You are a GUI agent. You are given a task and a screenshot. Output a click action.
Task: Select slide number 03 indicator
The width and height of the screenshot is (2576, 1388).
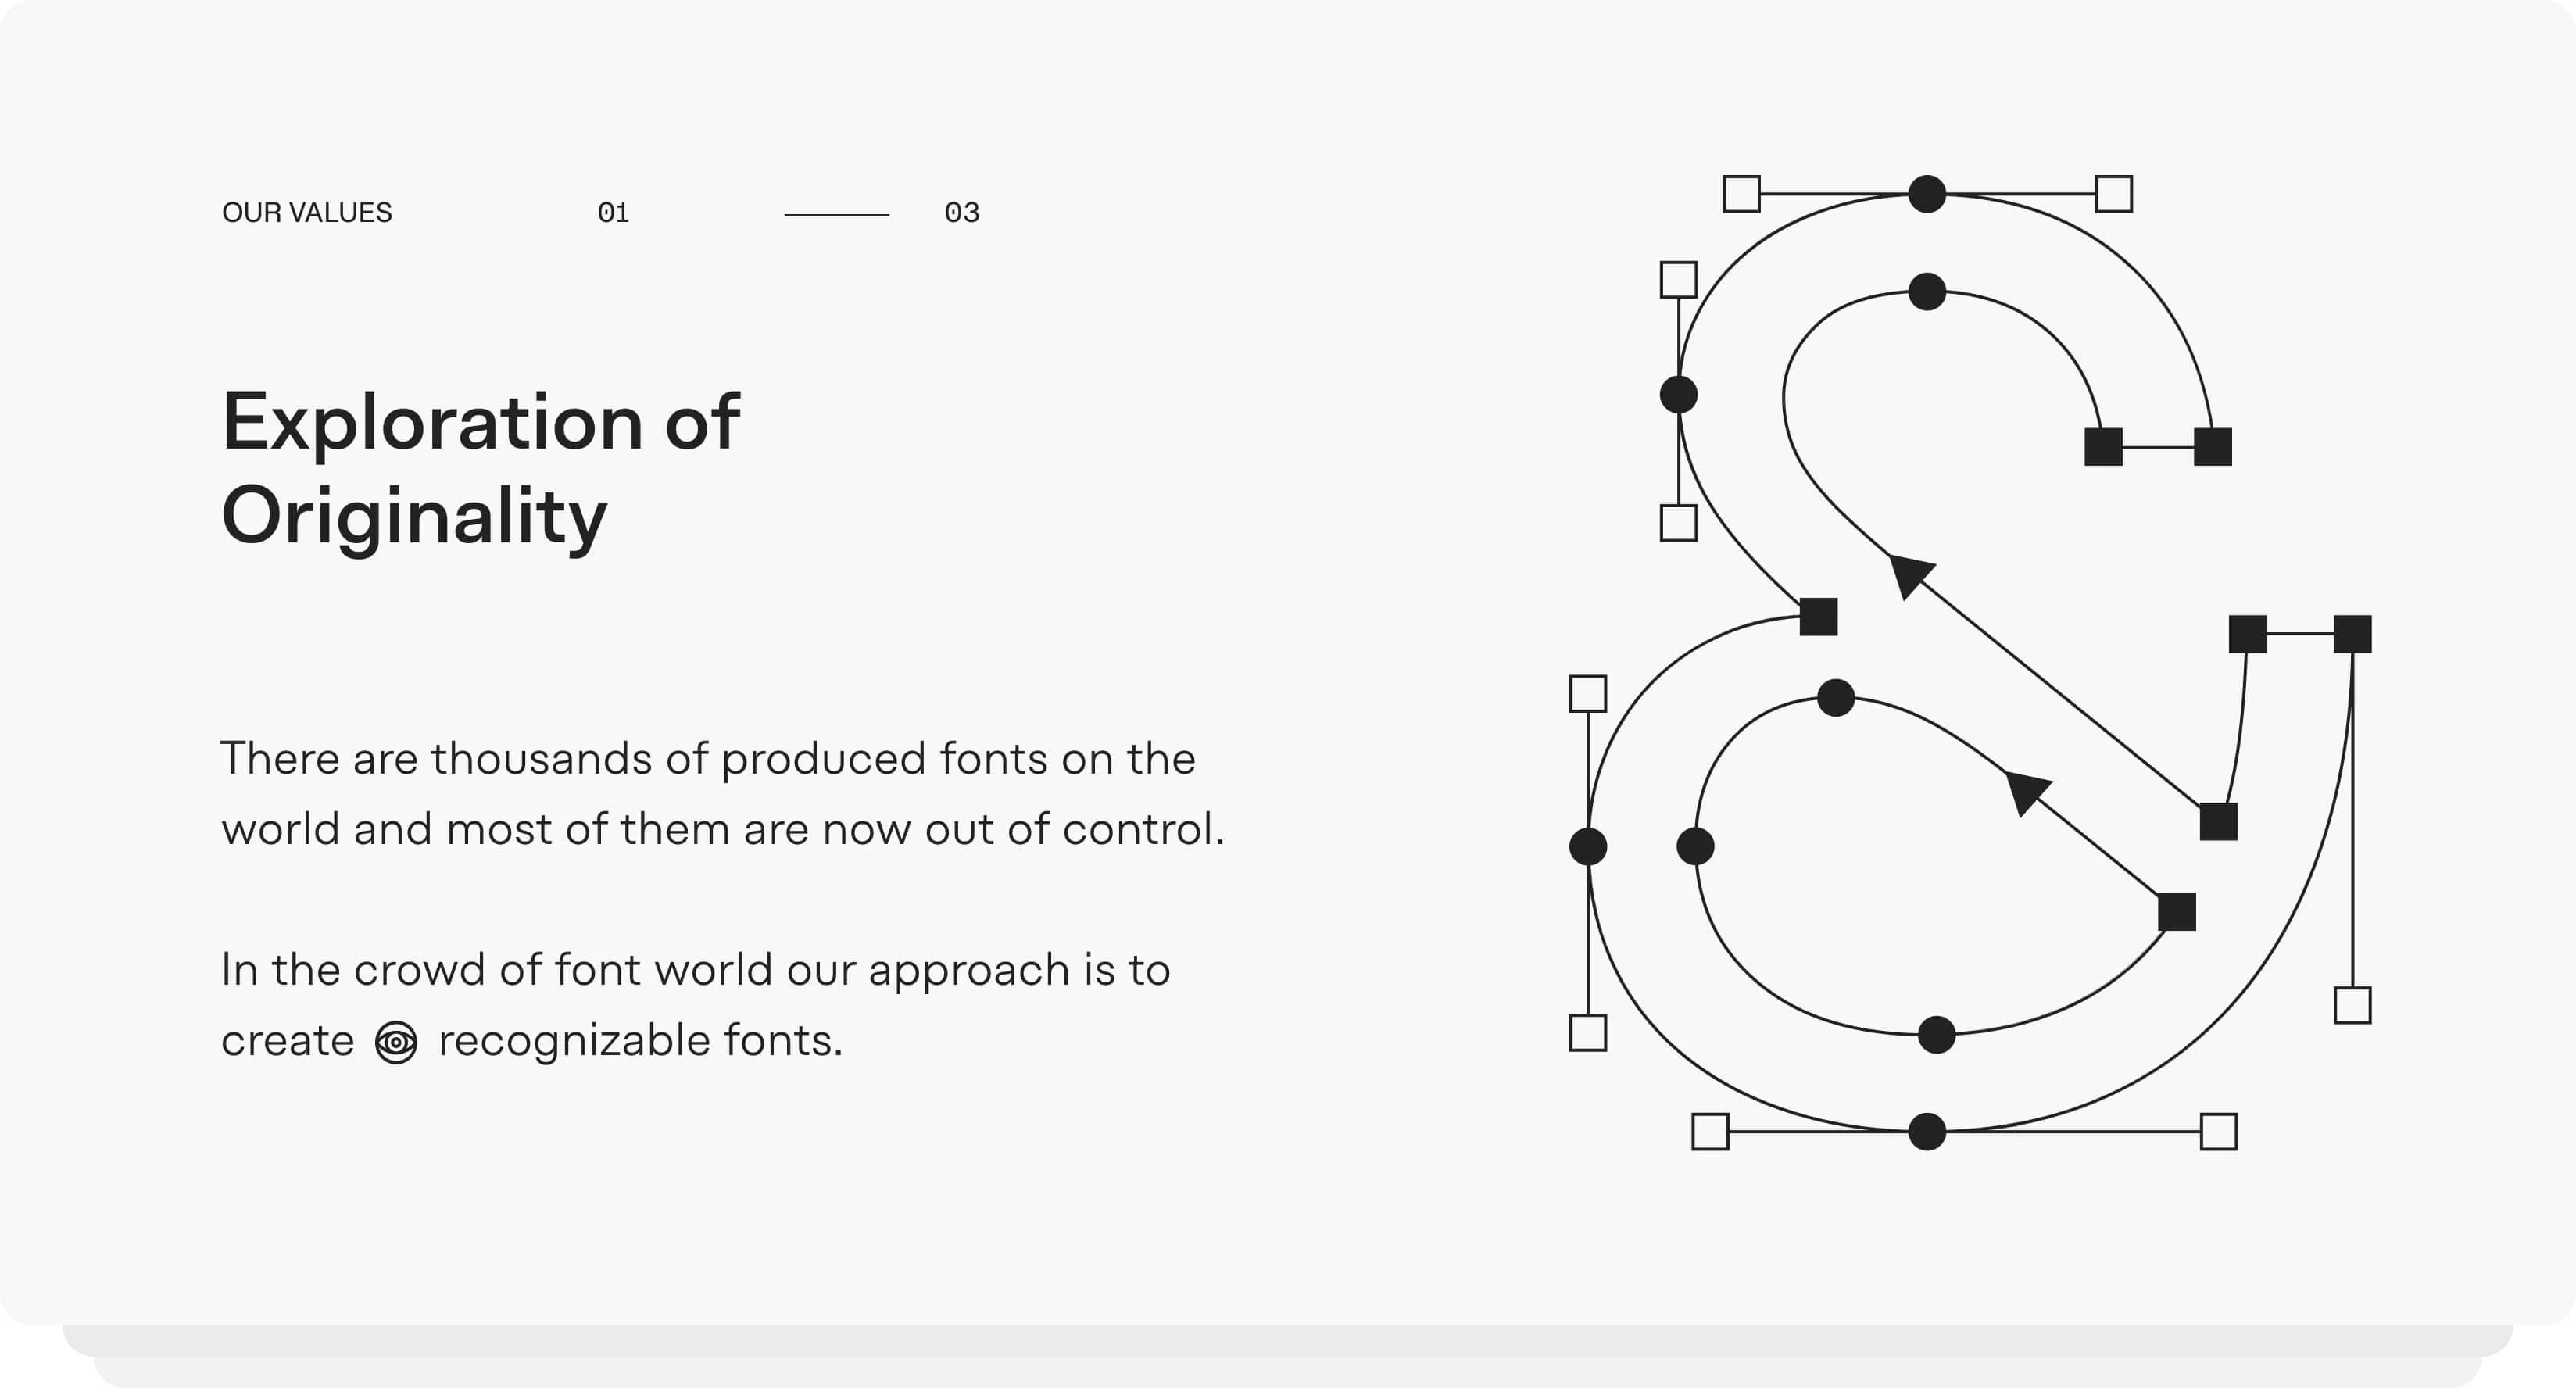coord(962,212)
